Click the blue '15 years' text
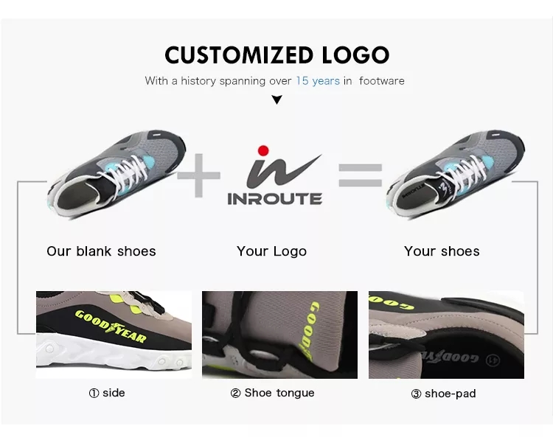 [x=318, y=81]
